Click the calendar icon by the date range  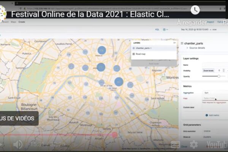pyautogui.click(x=165, y=29)
